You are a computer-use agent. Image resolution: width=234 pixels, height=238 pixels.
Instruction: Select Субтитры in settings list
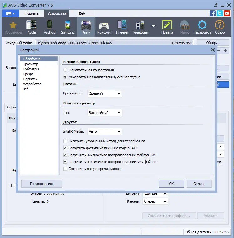click(39, 69)
